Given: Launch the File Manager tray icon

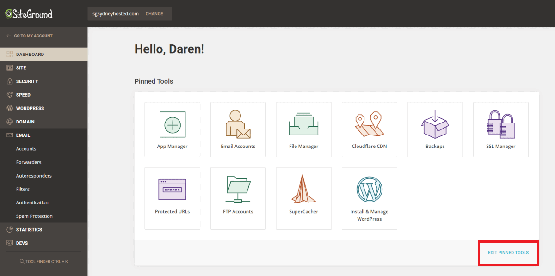Looking at the screenshot, I should pos(303,124).
